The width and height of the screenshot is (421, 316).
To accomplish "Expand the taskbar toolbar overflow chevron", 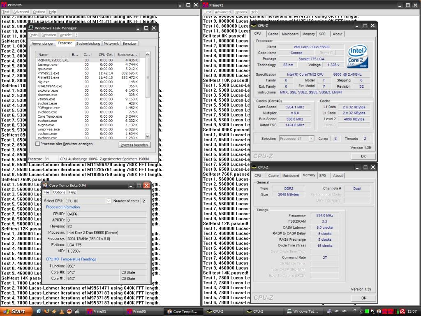I will 354,310.
